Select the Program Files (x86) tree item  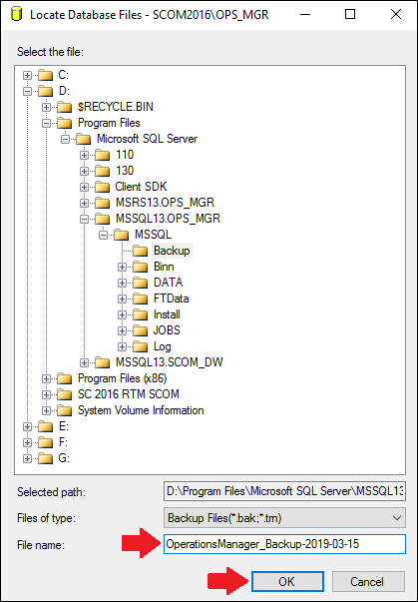123,378
